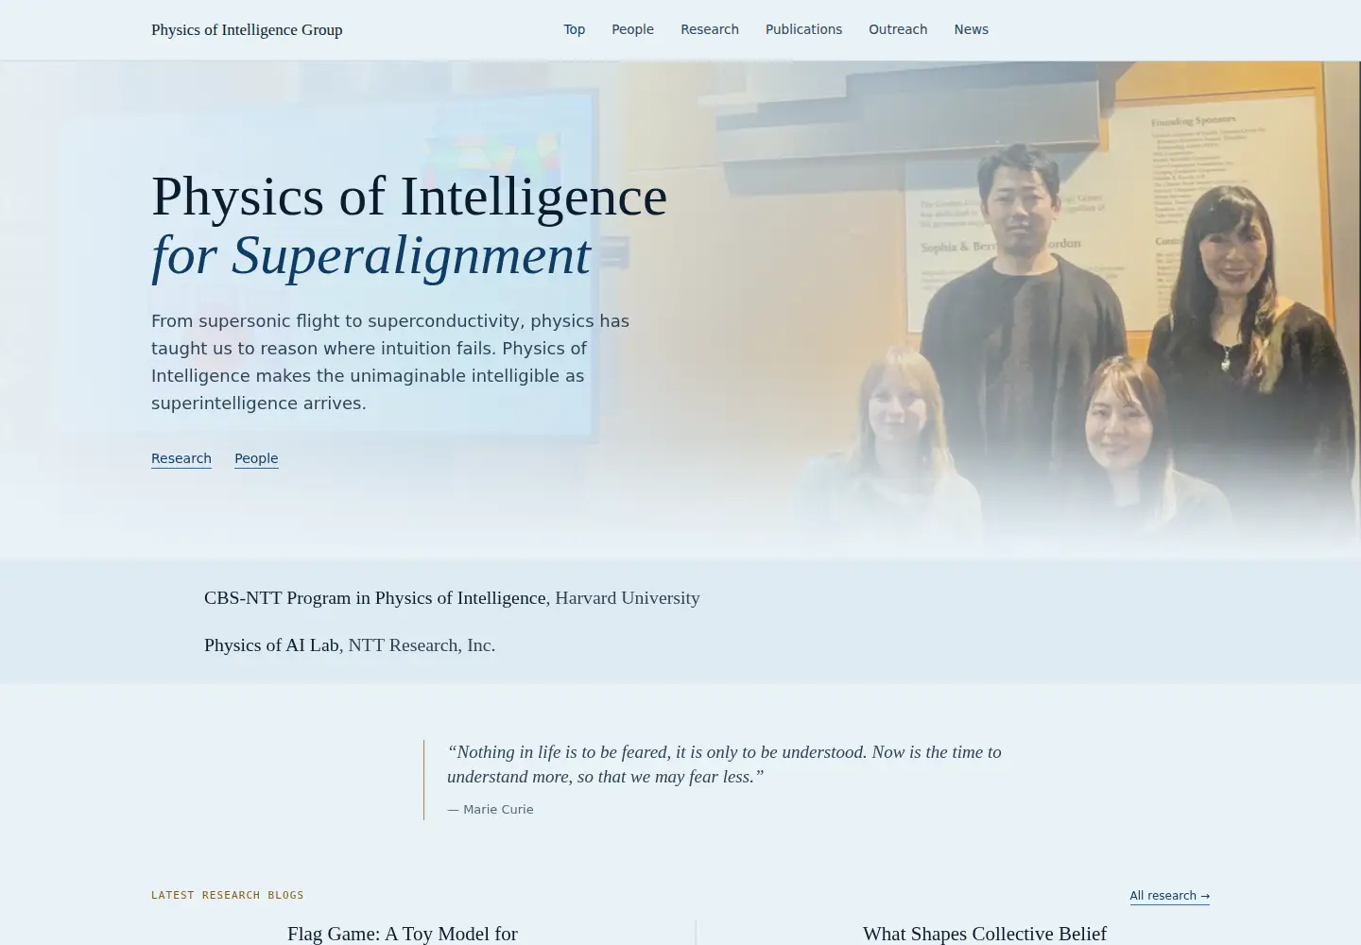Open People in the navigation bar
Viewport: 1361px width, 945px height.
[632, 30]
